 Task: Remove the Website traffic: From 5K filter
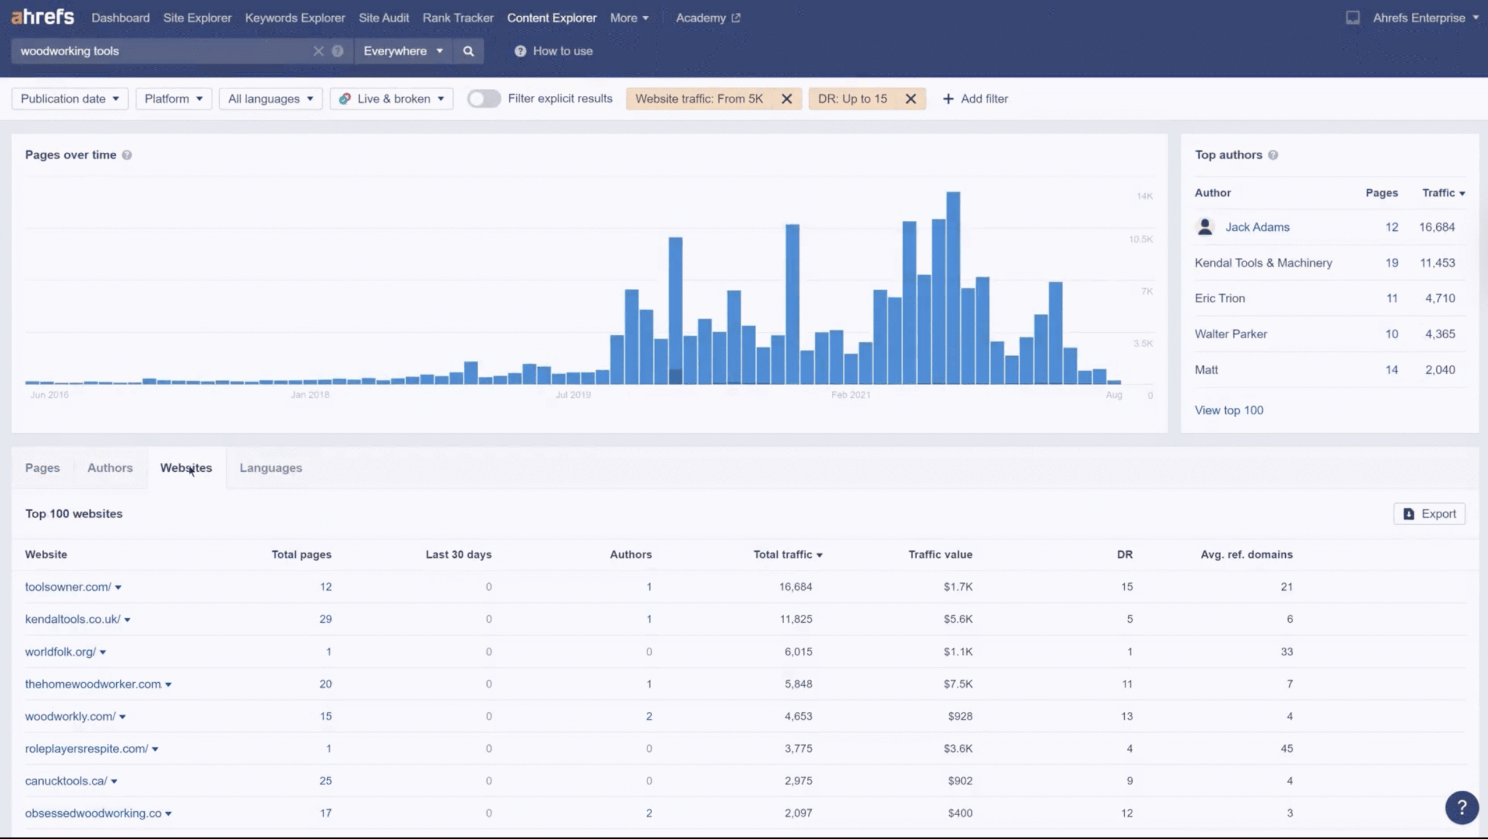tap(786, 99)
